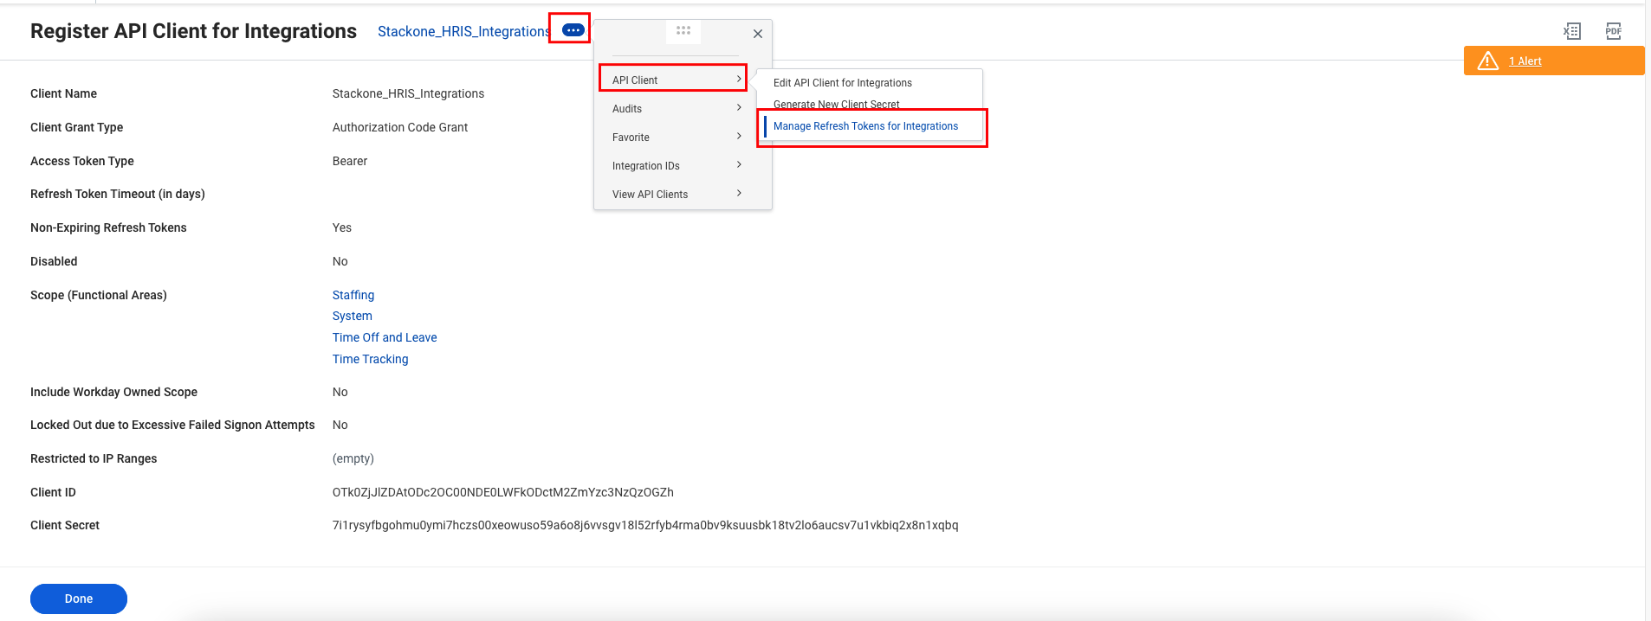Open the Stackone_HRIS_Integrations header link
This screenshot has width=1651, height=621.
463,31
